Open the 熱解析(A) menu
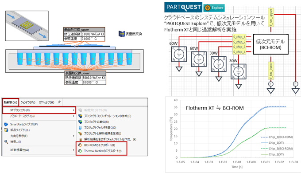The width and height of the screenshot is (301, 173). [x=11, y=102]
